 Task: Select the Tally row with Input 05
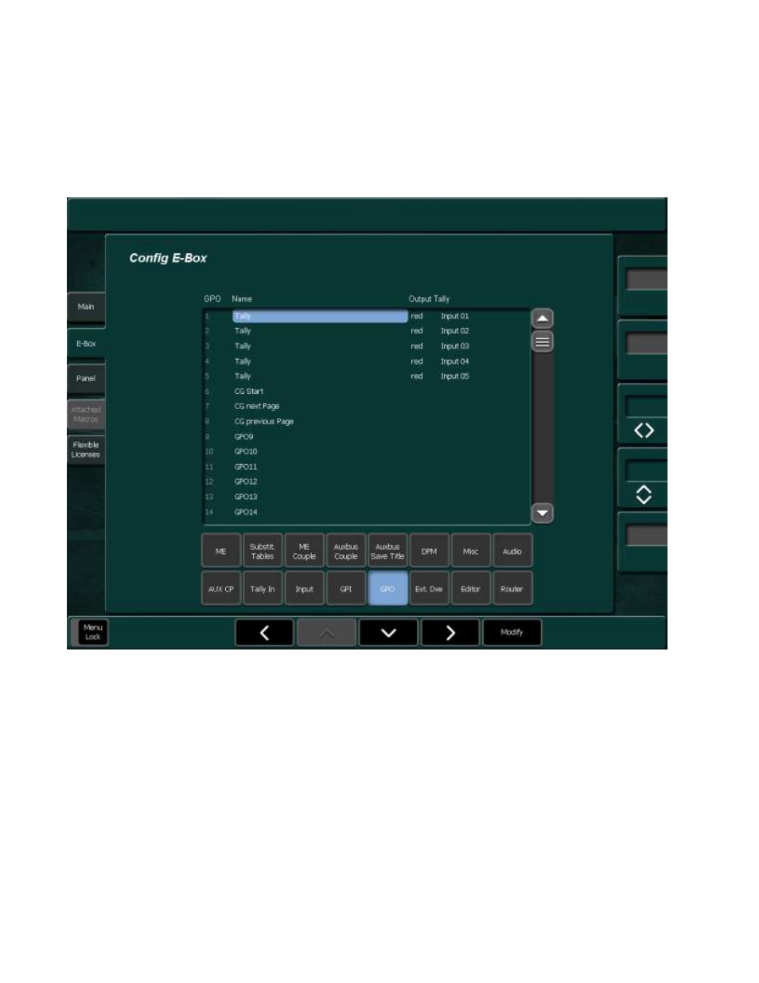point(367,376)
